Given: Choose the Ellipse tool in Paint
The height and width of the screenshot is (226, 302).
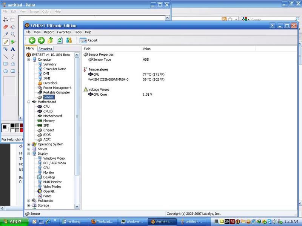Looking at the screenshot, I should coord(6,71).
